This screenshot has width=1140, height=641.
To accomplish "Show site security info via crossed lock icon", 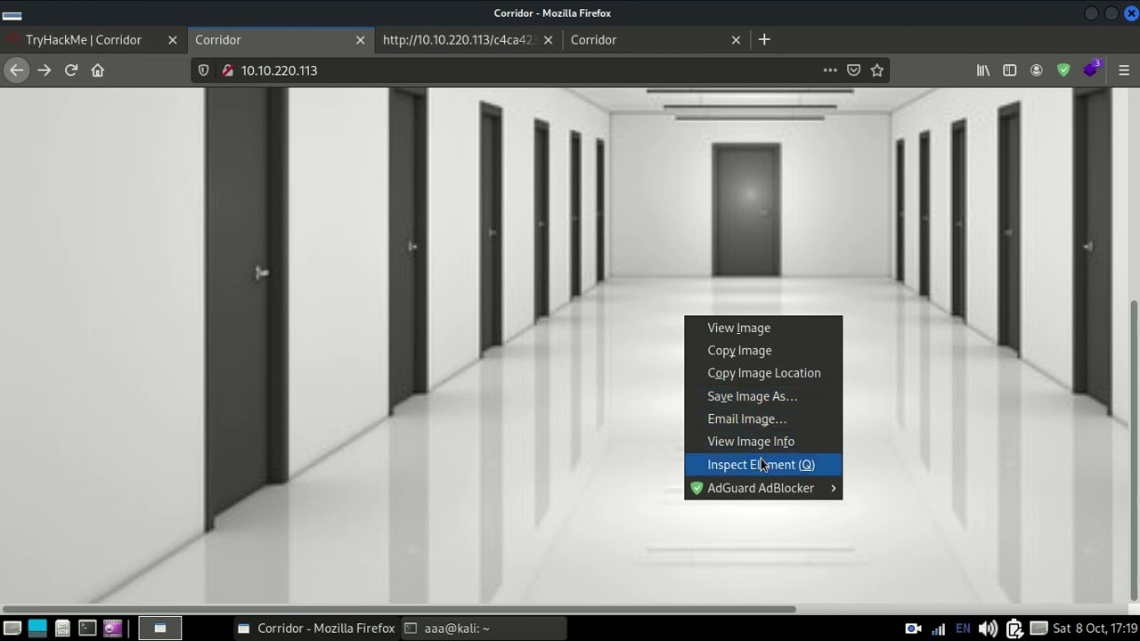I will 226,70.
